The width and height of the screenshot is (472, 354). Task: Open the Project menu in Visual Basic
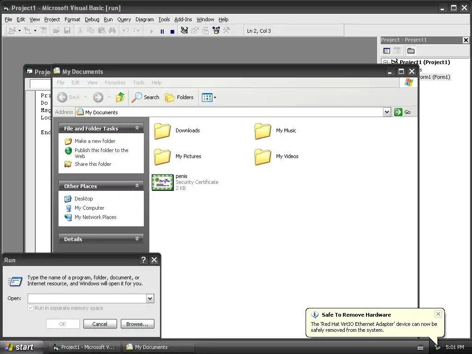[52, 19]
